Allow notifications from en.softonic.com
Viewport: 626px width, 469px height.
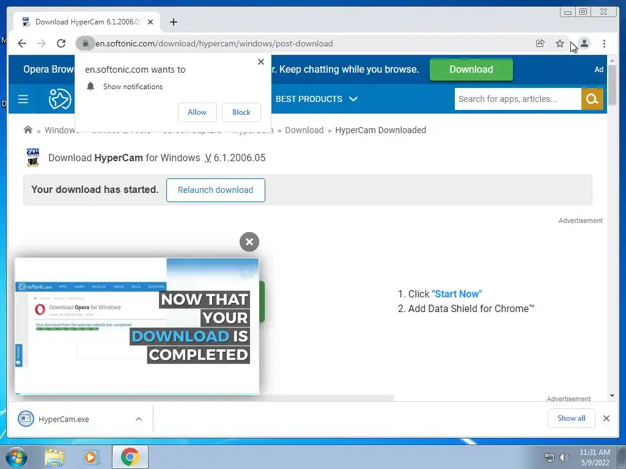(x=197, y=112)
